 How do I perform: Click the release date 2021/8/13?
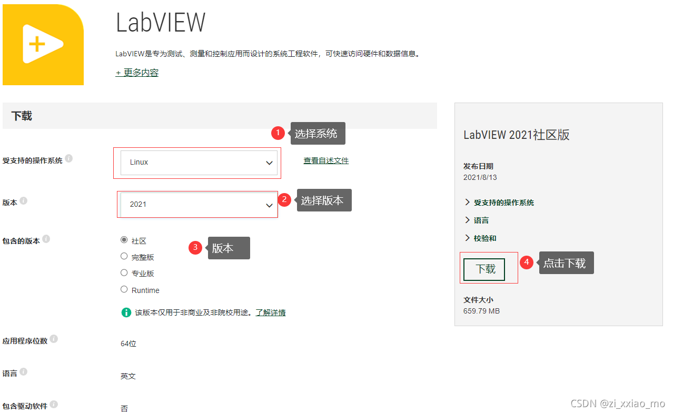(x=480, y=177)
